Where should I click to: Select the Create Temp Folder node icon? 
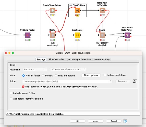(53, 10)
